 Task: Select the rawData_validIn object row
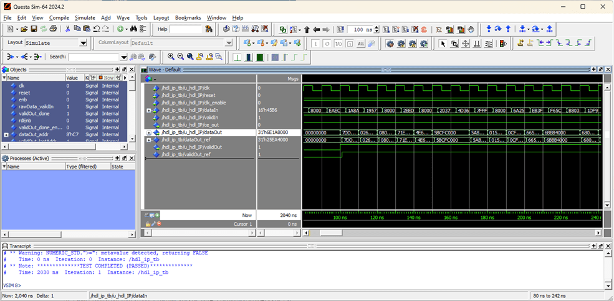coord(34,106)
